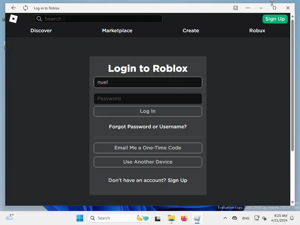The image size is (300, 225).
Task: Open the weather widget showing 37°
Action: (x=10, y=217)
